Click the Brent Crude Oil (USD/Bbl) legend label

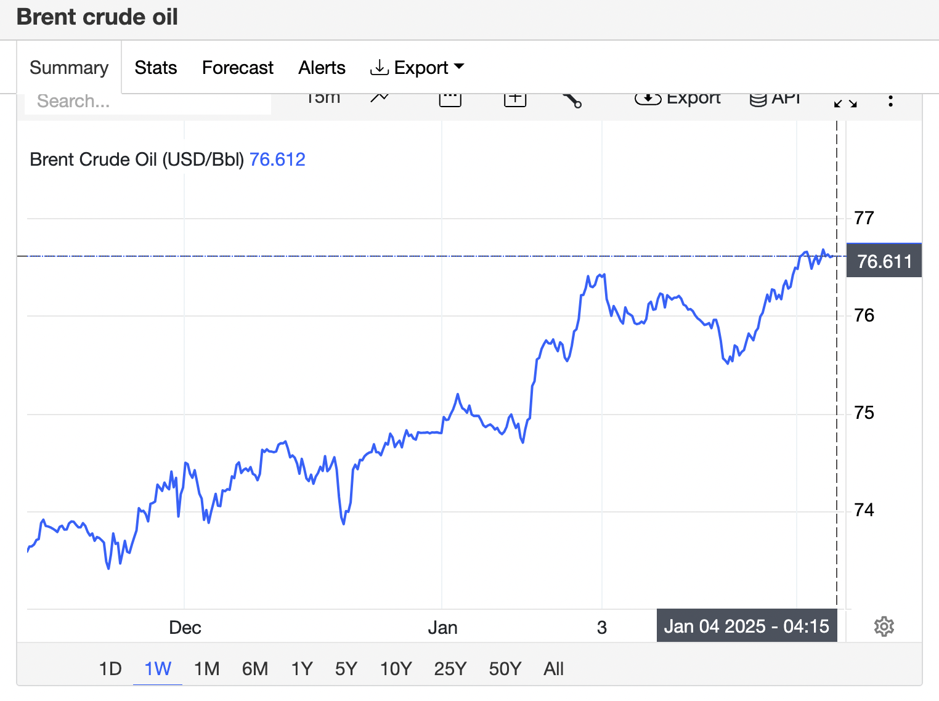pos(137,160)
